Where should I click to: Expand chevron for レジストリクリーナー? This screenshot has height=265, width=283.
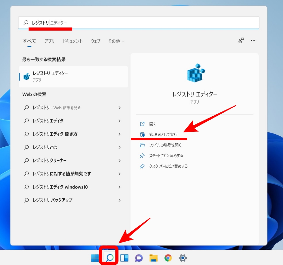(x=119, y=161)
